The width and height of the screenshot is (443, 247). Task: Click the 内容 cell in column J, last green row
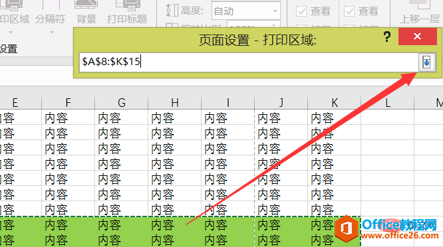click(x=281, y=240)
